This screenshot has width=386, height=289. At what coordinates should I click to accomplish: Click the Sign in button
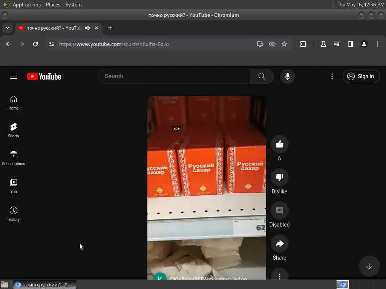(x=361, y=76)
